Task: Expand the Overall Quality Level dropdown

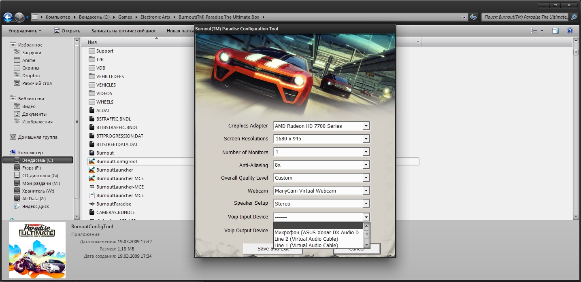Action: [x=366, y=178]
